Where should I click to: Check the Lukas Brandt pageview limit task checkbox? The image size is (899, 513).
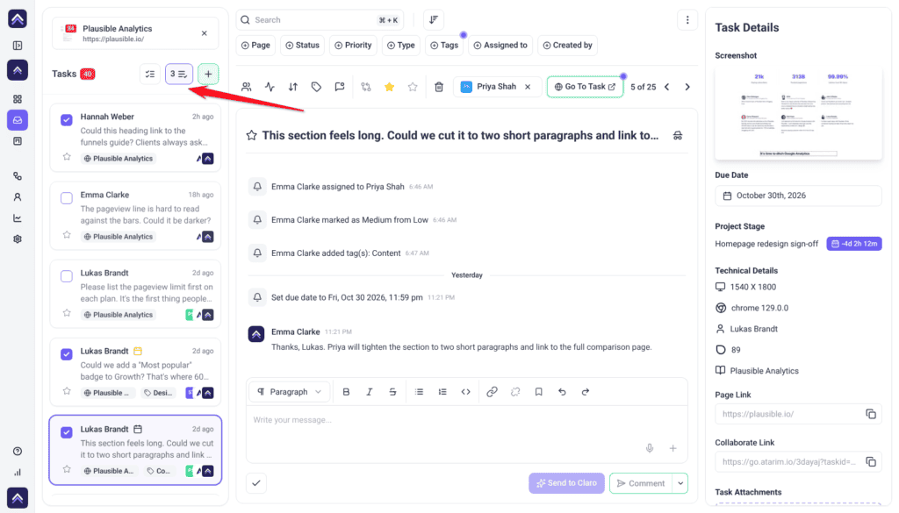(67, 276)
